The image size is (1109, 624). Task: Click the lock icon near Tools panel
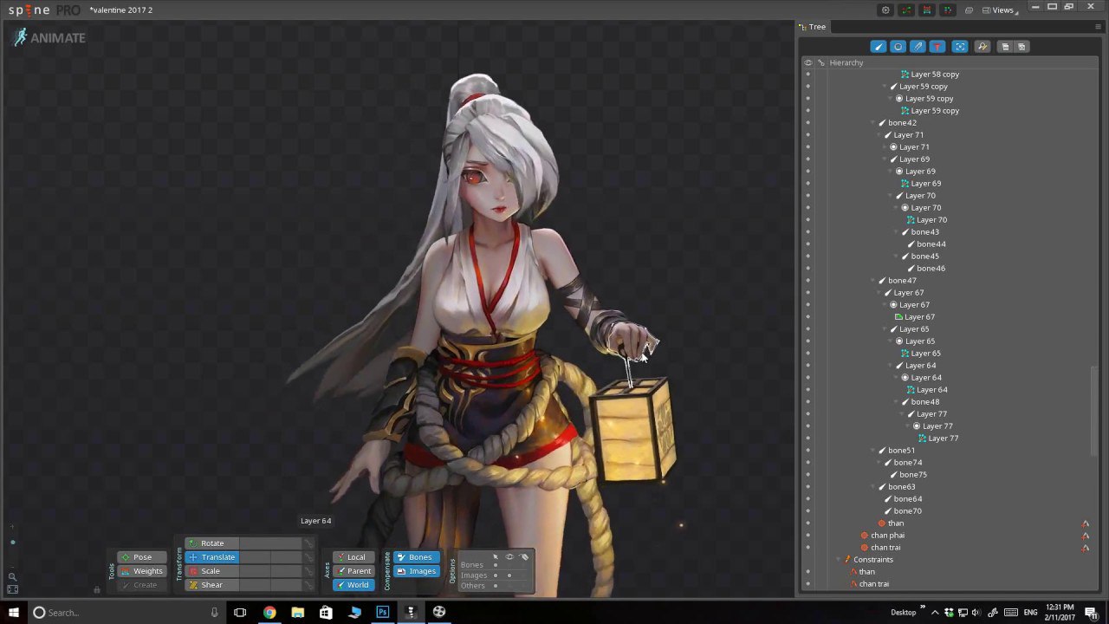coord(97,589)
